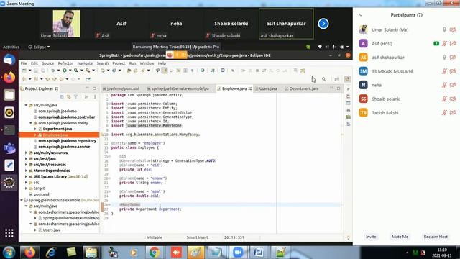460x259 pixels.
Task: Open the Window menu in Eclipse
Action: [147, 63]
